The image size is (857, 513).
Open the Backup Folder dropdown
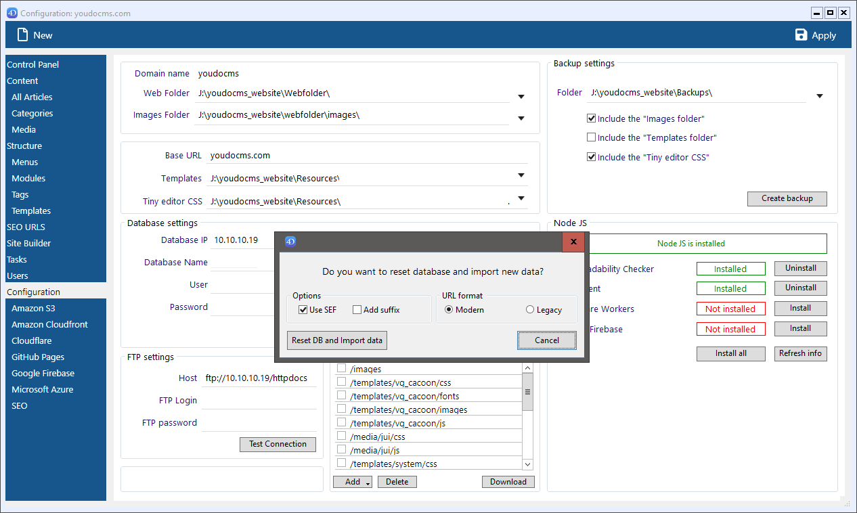click(x=819, y=96)
